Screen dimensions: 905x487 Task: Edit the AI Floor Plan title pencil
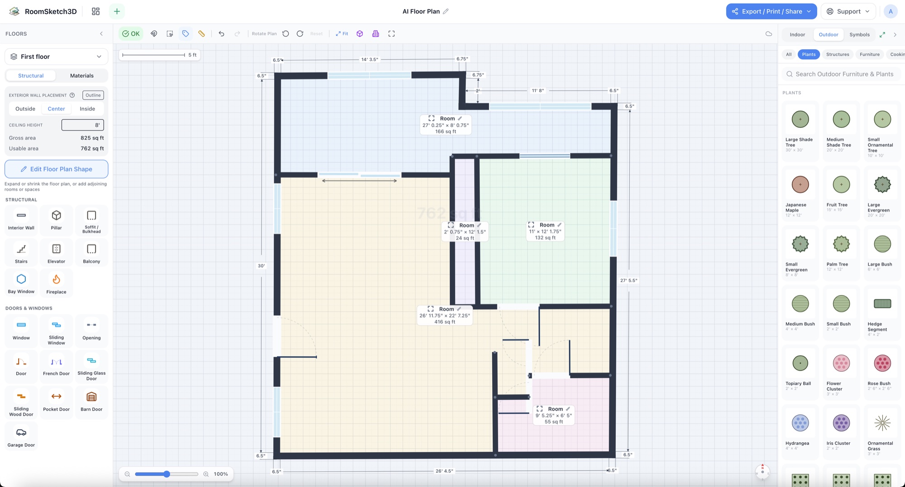[x=446, y=11]
